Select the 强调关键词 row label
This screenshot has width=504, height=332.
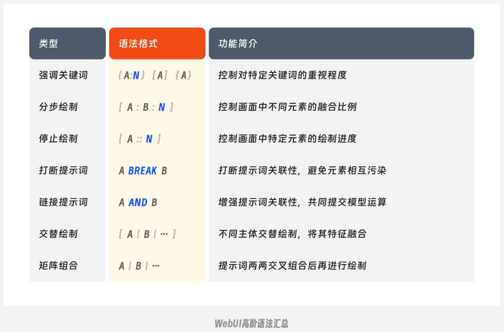tap(63, 75)
